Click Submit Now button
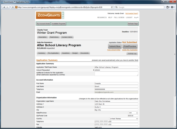 [115, 46]
